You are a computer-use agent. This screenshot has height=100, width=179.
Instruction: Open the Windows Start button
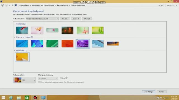3,97
